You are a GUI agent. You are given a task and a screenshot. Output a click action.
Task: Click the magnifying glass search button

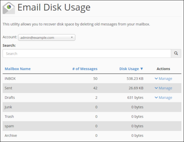click(176, 53)
